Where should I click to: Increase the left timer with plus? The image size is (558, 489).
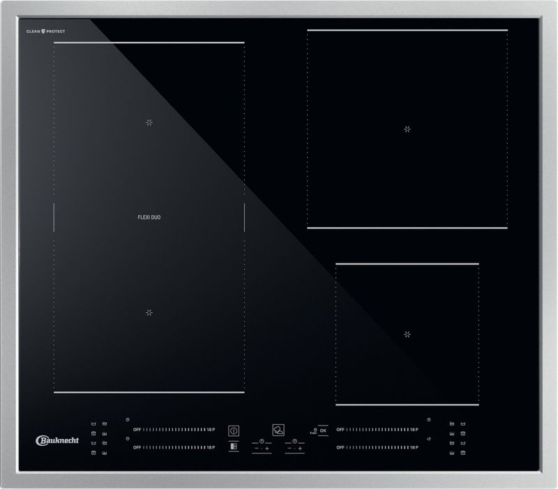(267, 448)
